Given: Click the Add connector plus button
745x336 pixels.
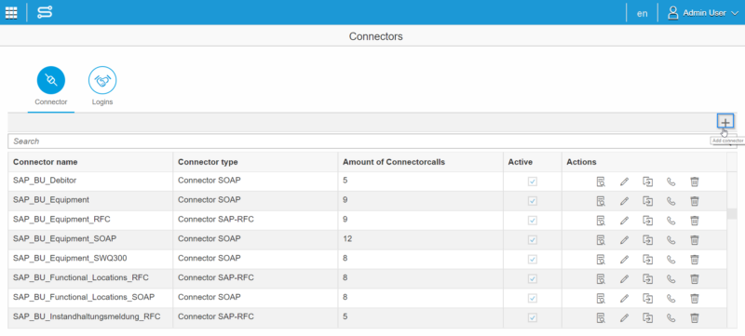Looking at the screenshot, I should click(x=725, y=123).
